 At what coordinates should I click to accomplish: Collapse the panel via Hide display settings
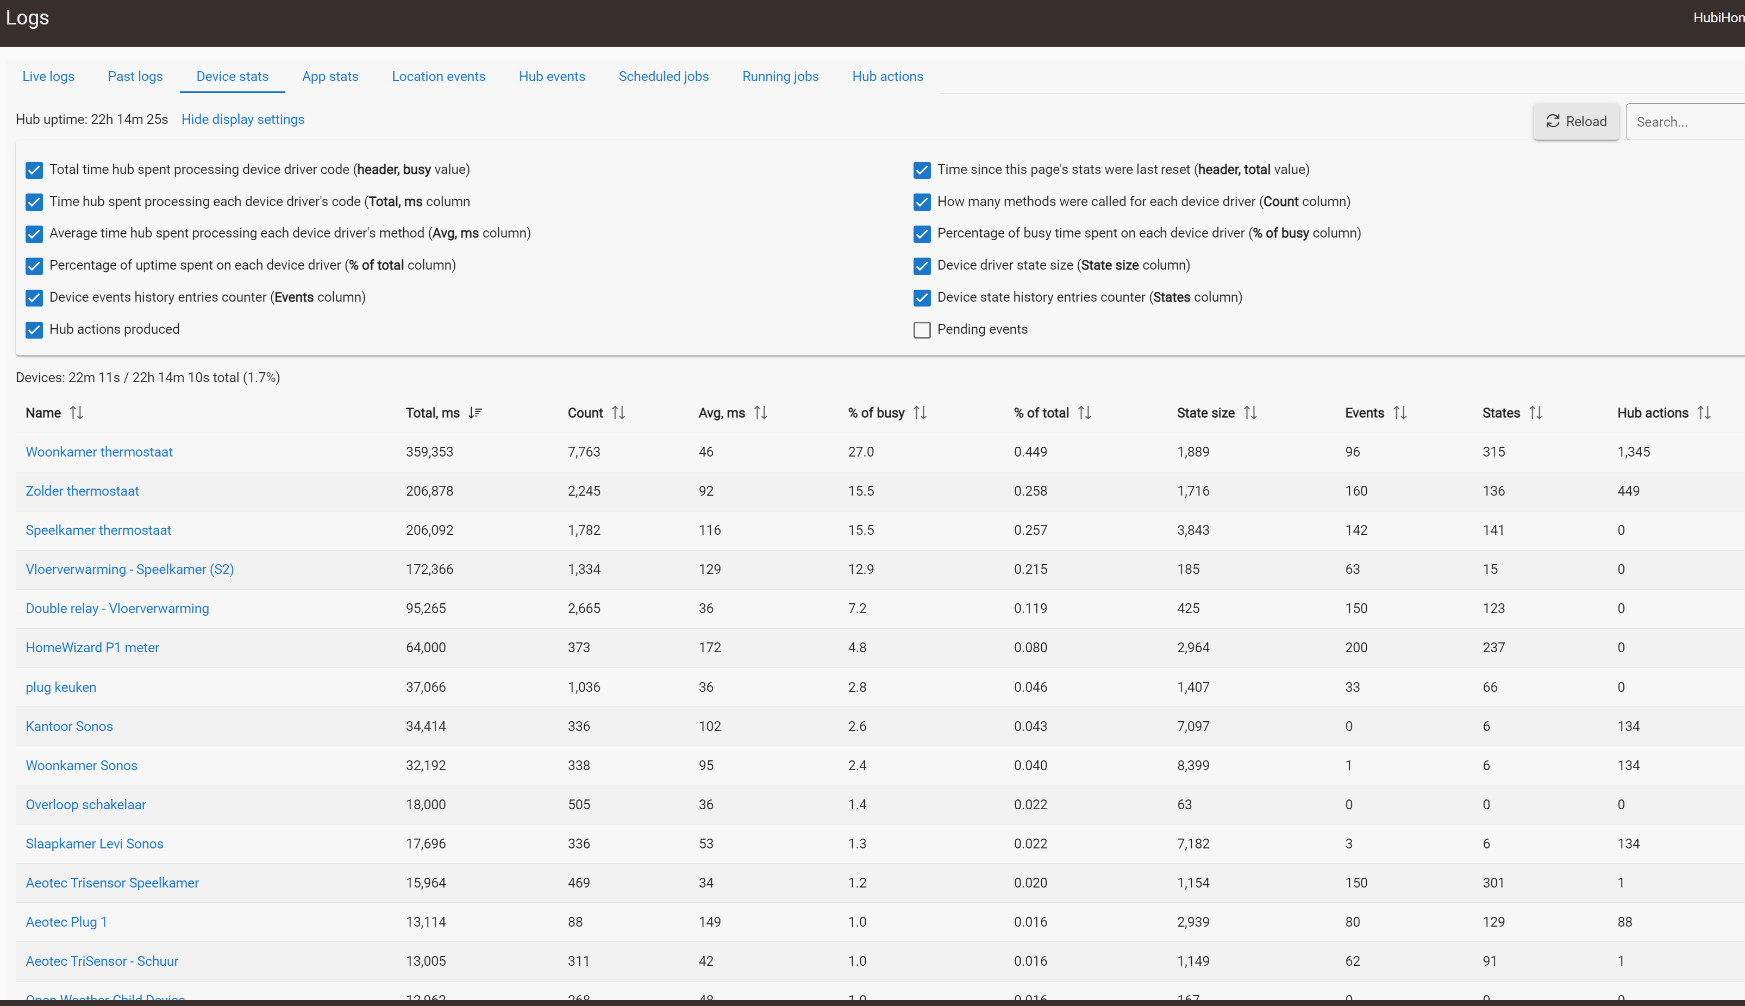(242, 120)
